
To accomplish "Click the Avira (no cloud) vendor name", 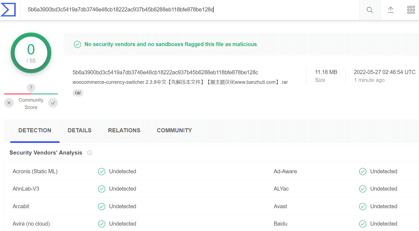I will click(x=31, y=224).
